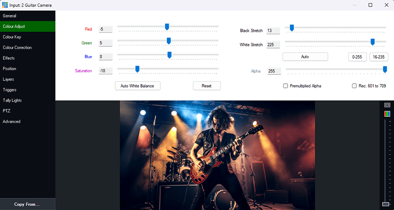394x210 pixels.
Task: Click the Reset button
Action: click(x=207, y=86)
